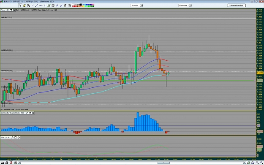The width and height of the screenshot is (264, 165).
Task: Click the properties tool icon beside trash bin
Action: click(69, 5)
